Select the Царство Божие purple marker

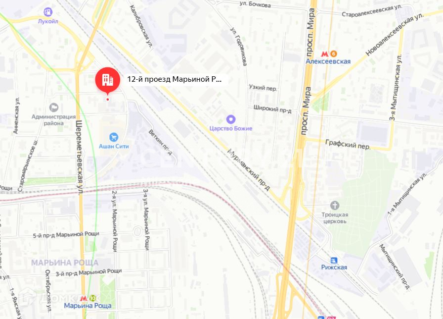pos(231,119)
